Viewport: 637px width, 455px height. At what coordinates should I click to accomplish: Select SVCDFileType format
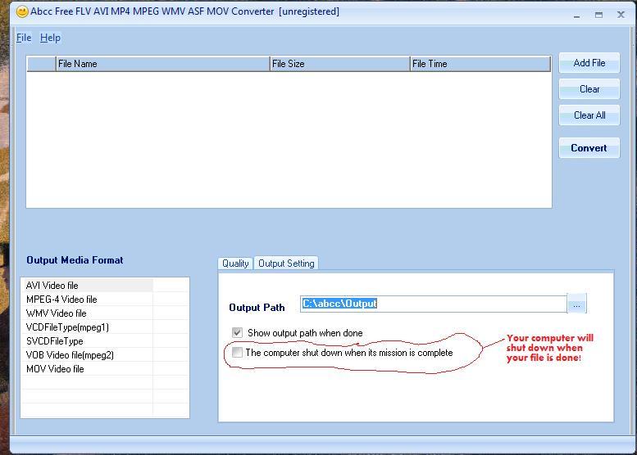pos(105,341)
